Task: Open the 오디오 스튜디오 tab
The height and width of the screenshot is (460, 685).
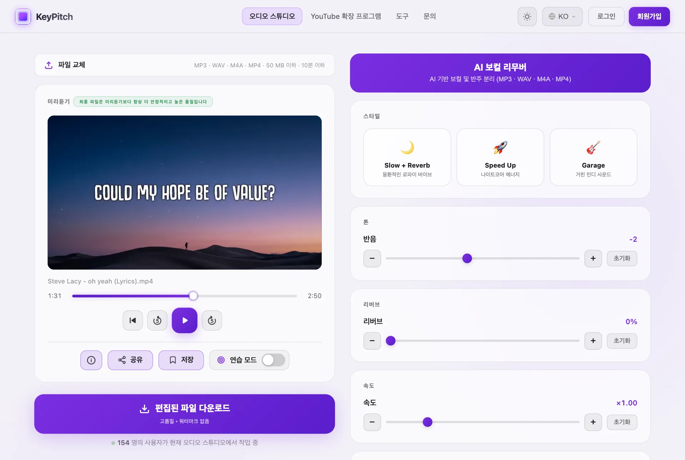Action: tap(272, 16)
